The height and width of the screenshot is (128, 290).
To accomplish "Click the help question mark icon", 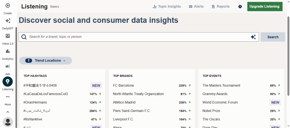I will (x=240, y=7).
